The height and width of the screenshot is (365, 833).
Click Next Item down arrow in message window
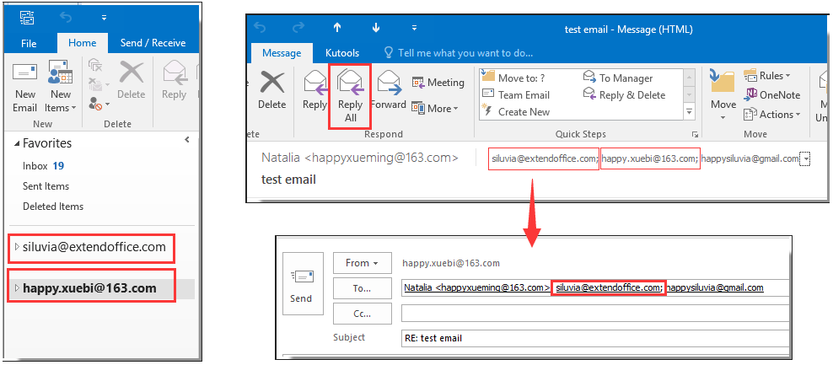[376, 29]
